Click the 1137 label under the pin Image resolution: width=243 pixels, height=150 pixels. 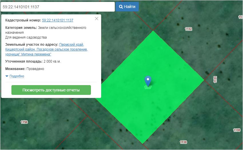coord(148,87)
